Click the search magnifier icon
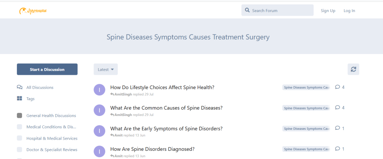Screen dimensions: 383x159 coord(247,10)
